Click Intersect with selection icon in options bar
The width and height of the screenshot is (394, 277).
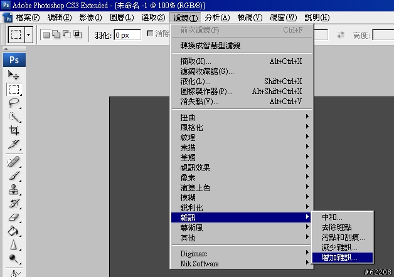tap(78, 34)
